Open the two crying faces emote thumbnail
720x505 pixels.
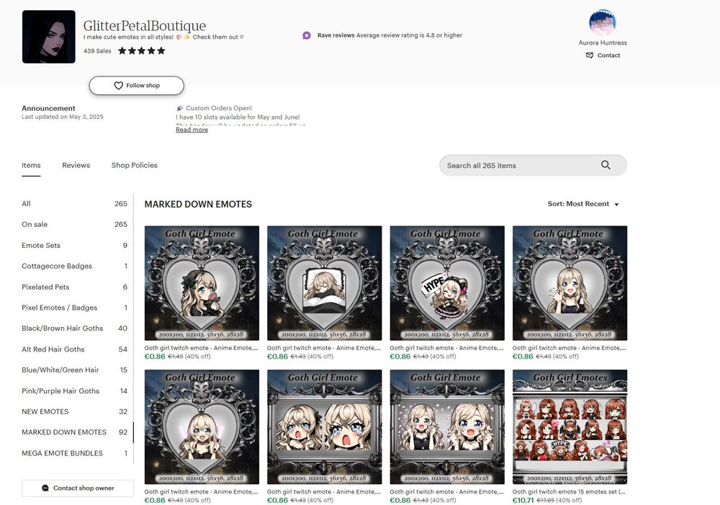(x=324, y=427)
